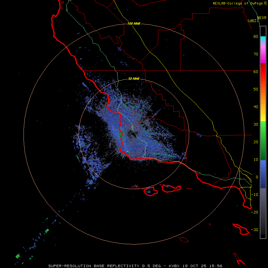Image resolution: width=268 pixels, height=268 pixels.
Task: Click the 50 value on the dBZ scale
Action: click(x=256, y=89)
